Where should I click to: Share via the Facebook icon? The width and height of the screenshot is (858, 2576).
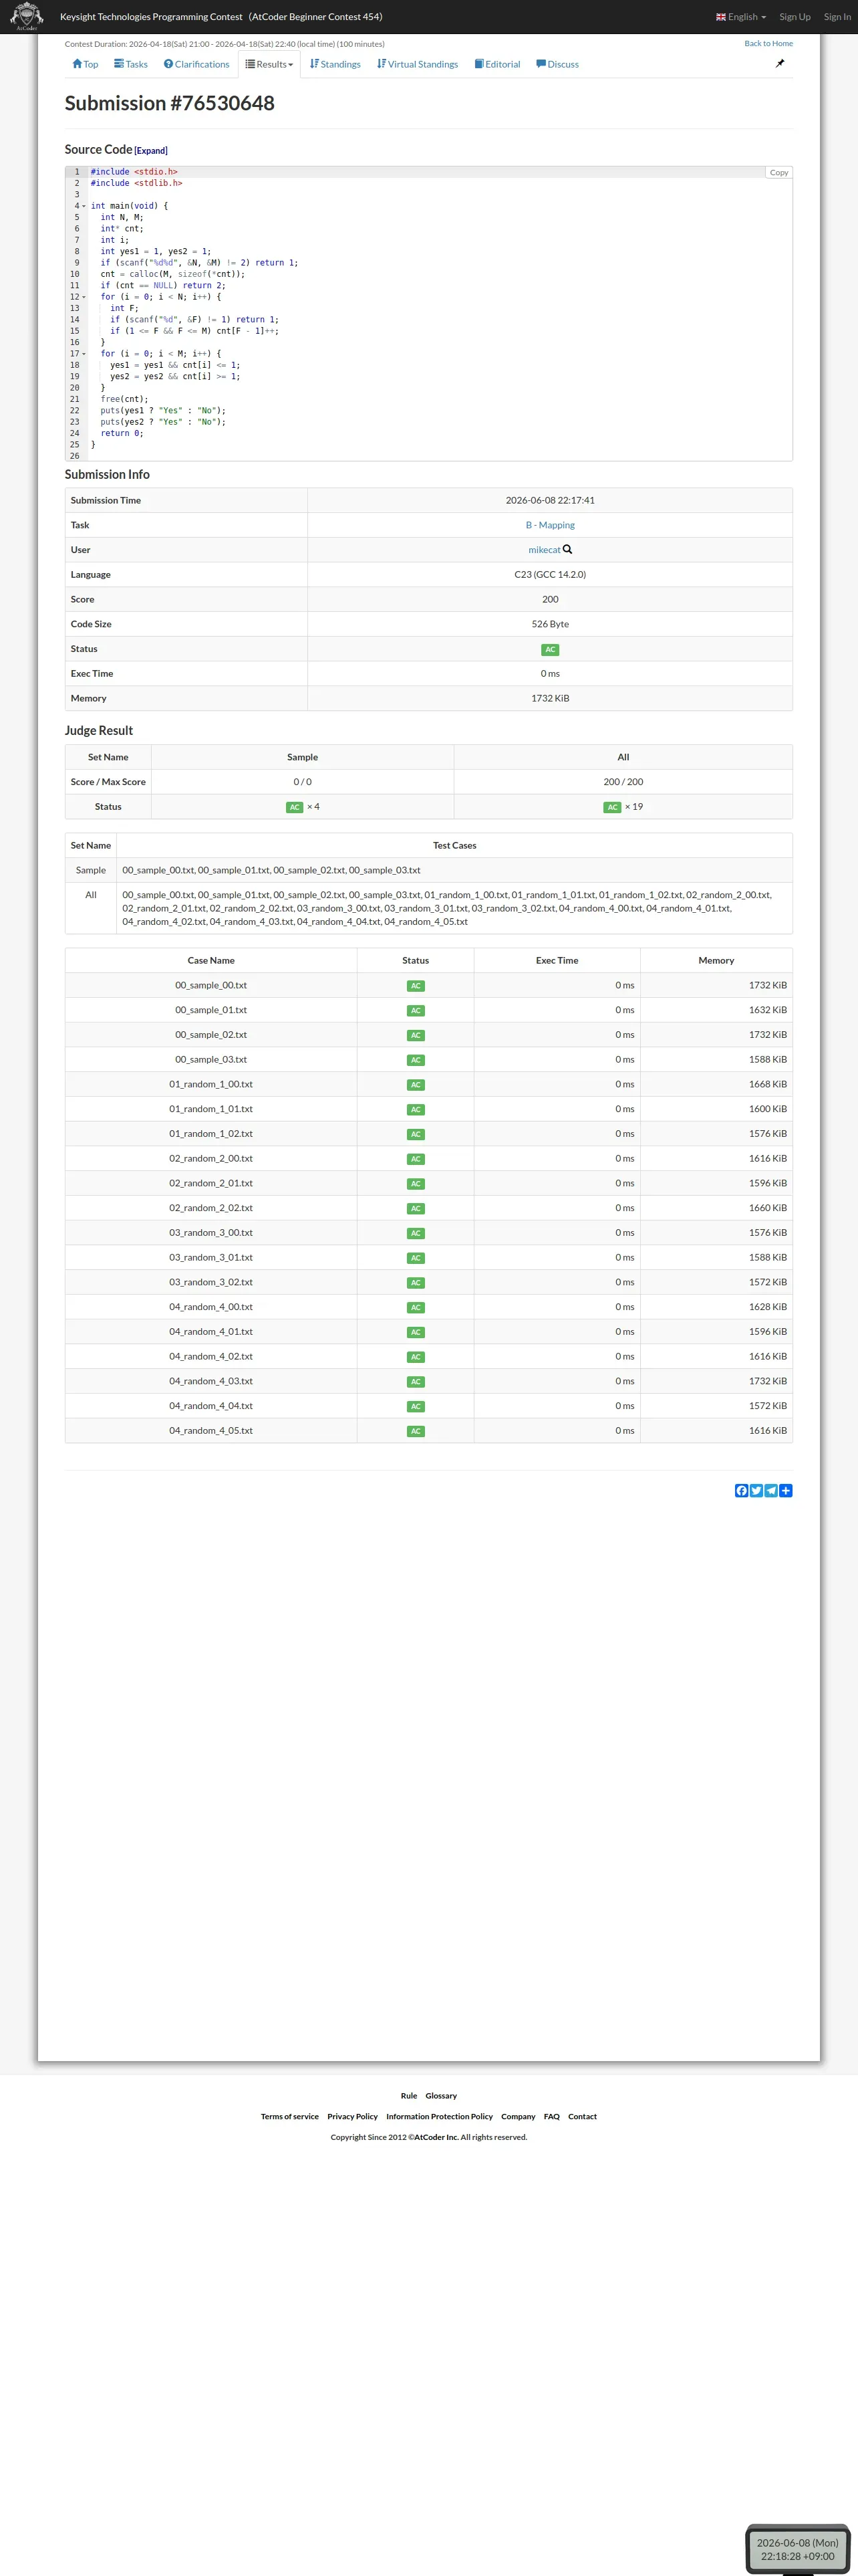point(741,1490)
